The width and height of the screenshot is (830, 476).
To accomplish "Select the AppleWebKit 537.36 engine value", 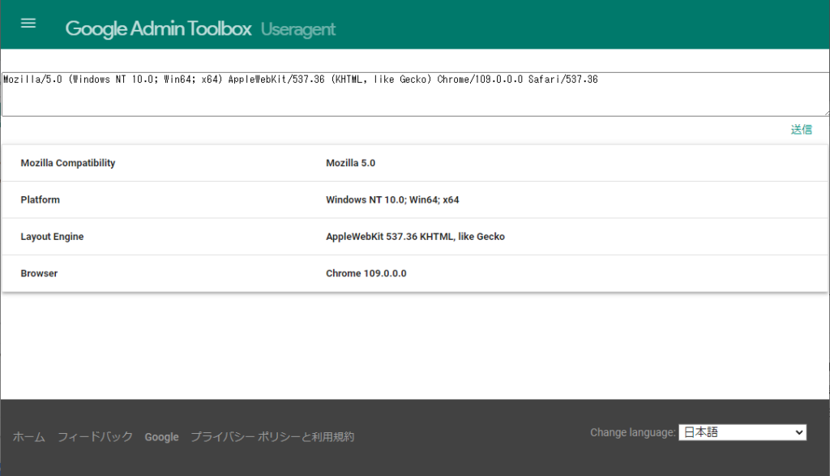I will click(x=415, y=236).
